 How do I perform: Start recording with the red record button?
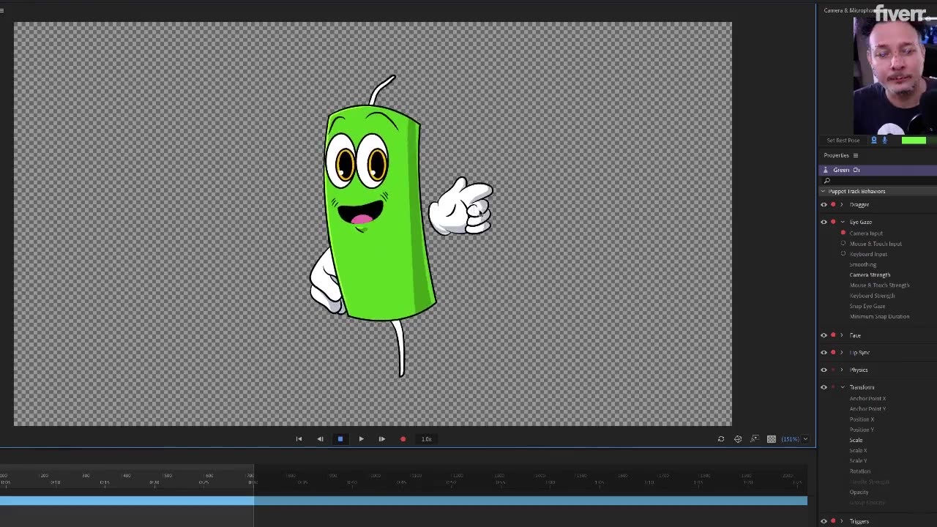pyautogui.click(x=403, y=439)
